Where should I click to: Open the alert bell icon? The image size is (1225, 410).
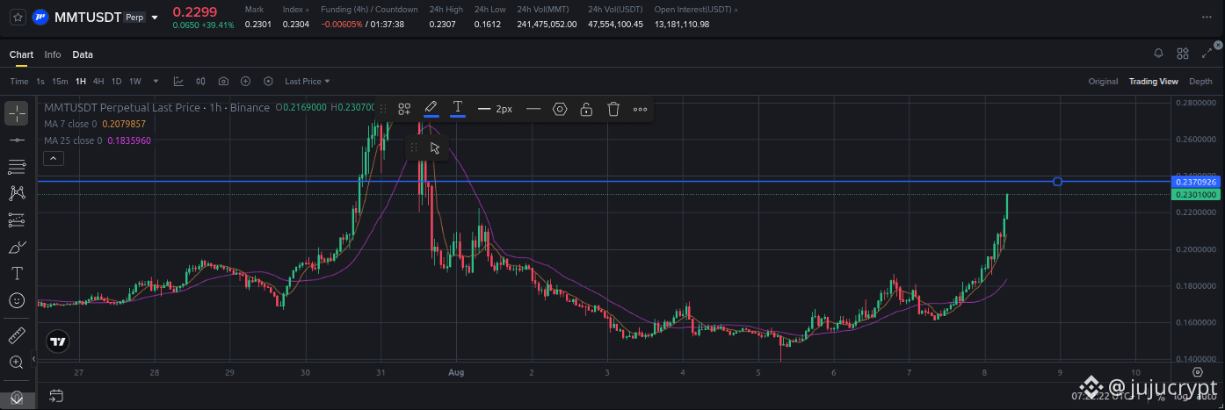1158,54
